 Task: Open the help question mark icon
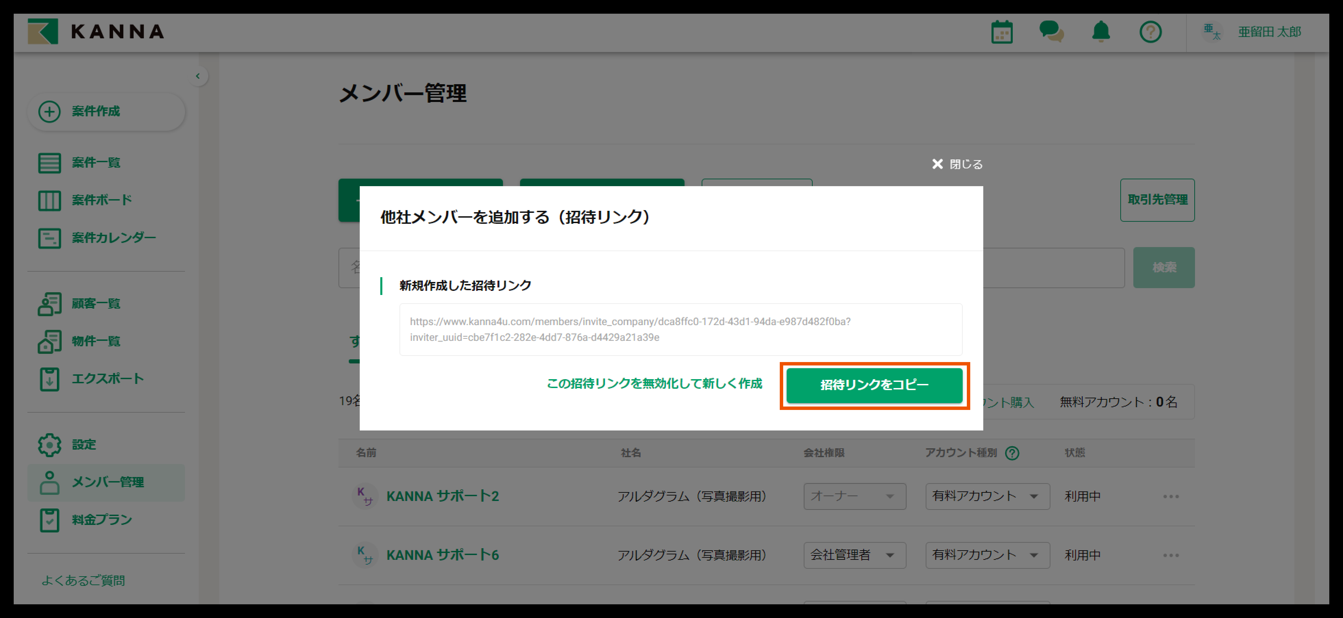pyautogui.click(x=1150, y=32)
